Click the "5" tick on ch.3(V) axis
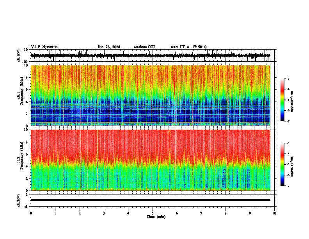 (27, 194)
